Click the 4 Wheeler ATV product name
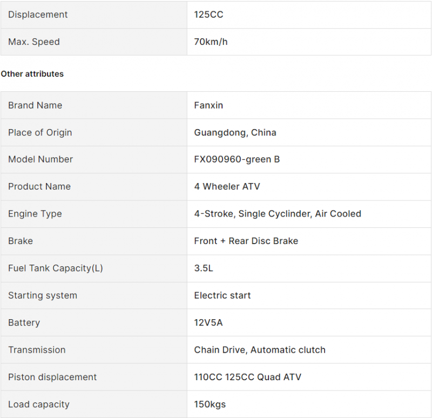The height and width of the screenshot is (418, 432). click(x=227, y=186)
